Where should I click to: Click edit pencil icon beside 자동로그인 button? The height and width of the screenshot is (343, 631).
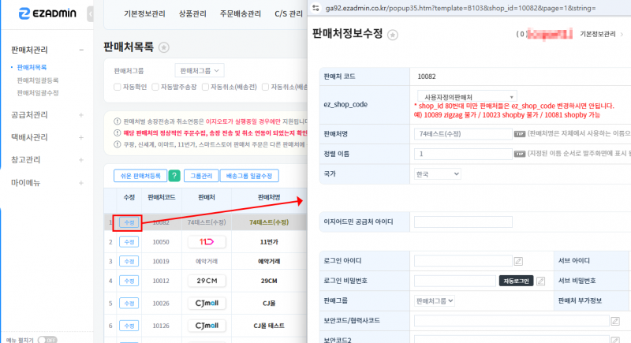tap(541, 281)
